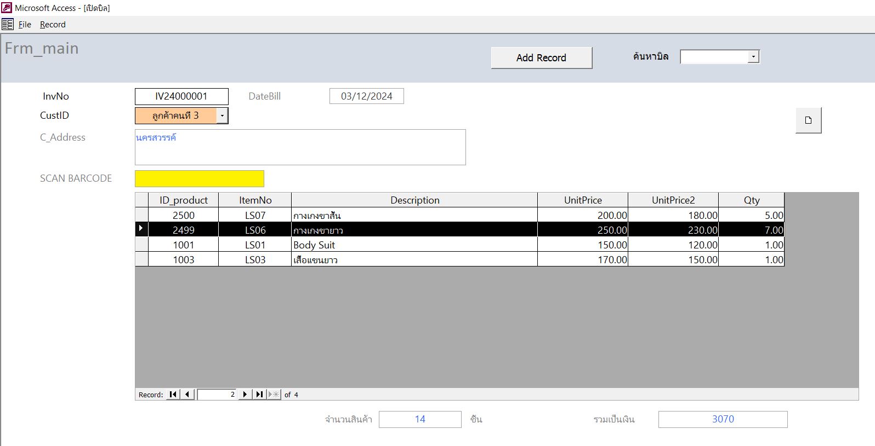Select the Description cell เสื้อแขนยาว
The height and width of the screenshot is (446, 875).
tap(414, 259)
